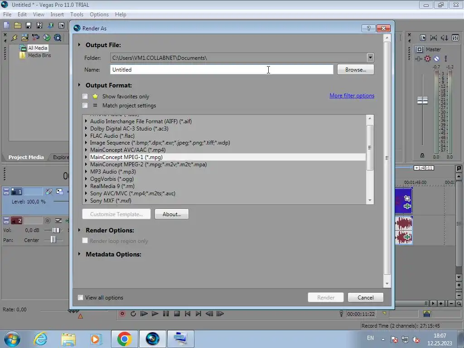Click the Extract Audio from CD icon
Image resolution: width=464 pixels, height=348 pixels.
47,38
